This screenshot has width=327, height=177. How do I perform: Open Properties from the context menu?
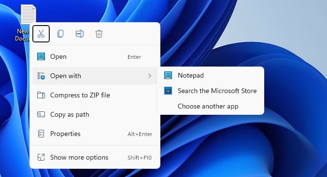[x=95, y=134]
